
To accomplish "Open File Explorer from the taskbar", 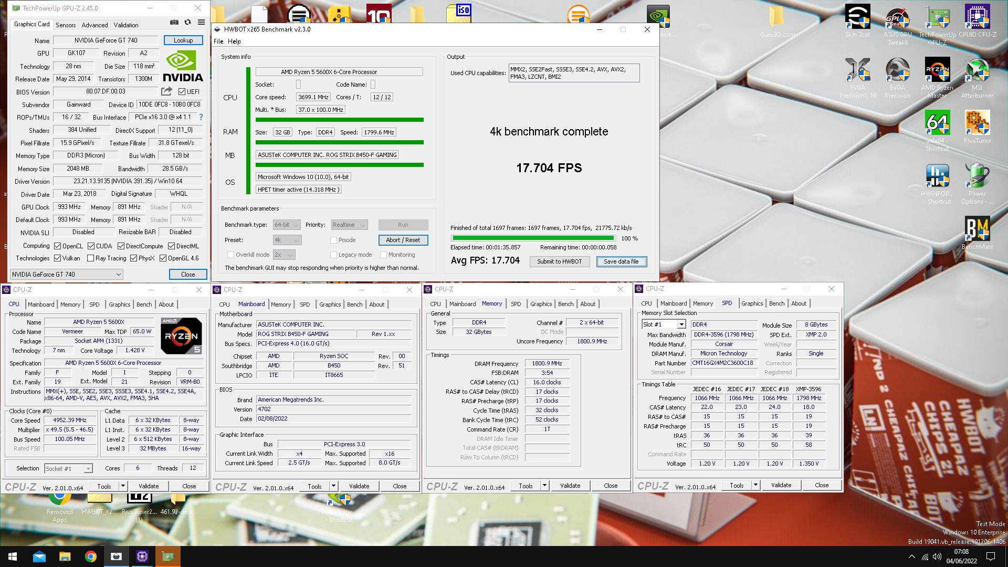I will coord(65,556).
